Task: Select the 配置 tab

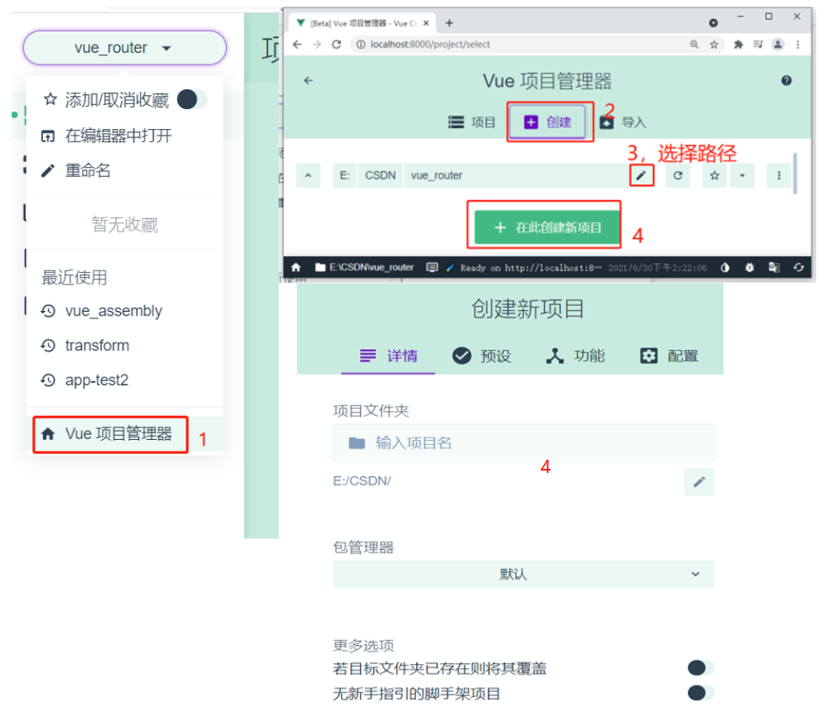Action: coord(668,356)
